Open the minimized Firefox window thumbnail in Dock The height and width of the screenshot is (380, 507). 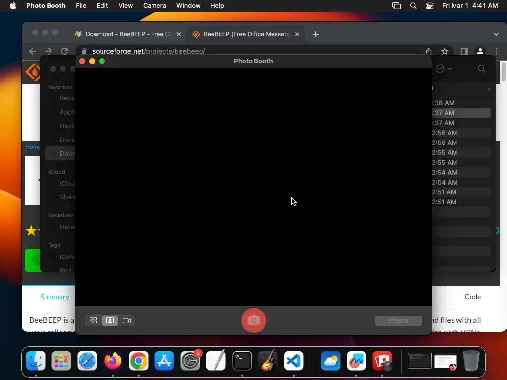(x=446, y=362)
